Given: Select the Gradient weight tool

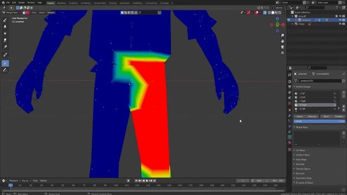Looking at the screenshot, I should coord(5,47).
